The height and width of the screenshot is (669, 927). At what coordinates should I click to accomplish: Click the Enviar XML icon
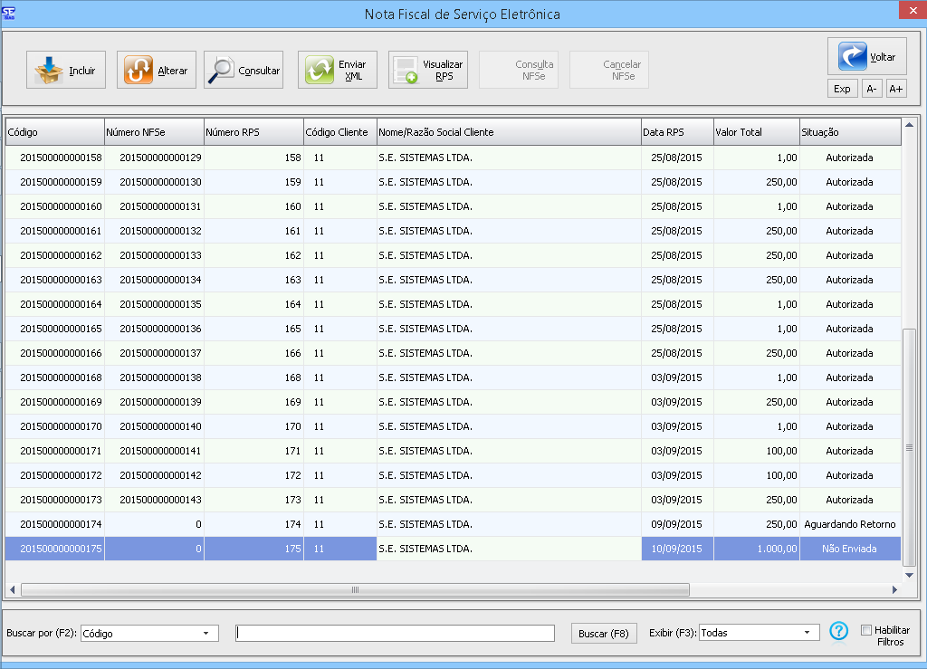337,70
